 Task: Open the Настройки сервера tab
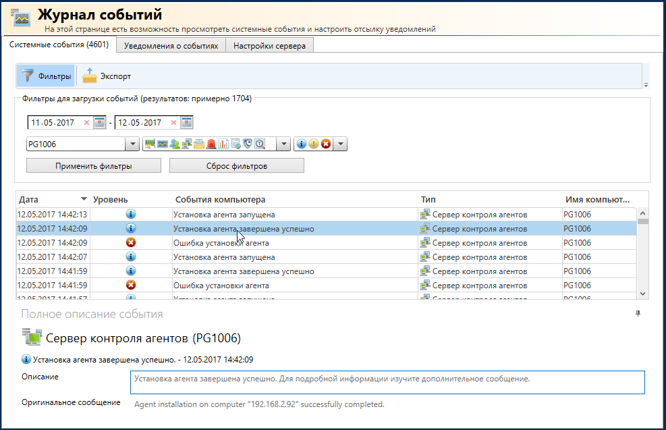[x=269, y=46]
